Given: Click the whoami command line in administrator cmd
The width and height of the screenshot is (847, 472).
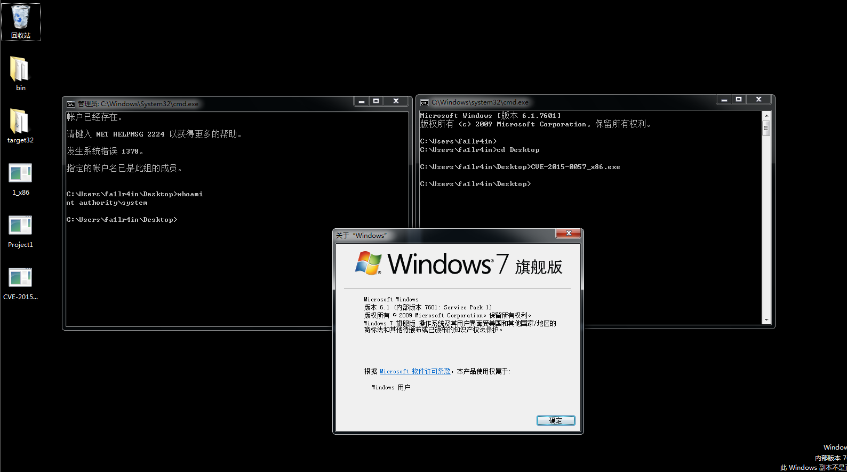Looking at the screenshot, I should point(135,194).
